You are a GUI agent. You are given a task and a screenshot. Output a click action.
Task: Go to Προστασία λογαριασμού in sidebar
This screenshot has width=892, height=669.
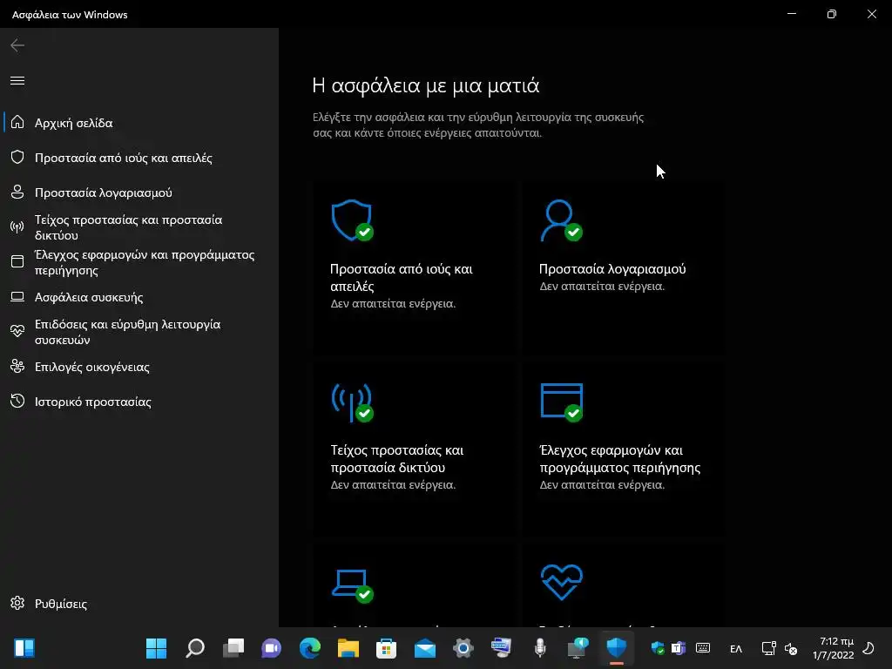139,193
